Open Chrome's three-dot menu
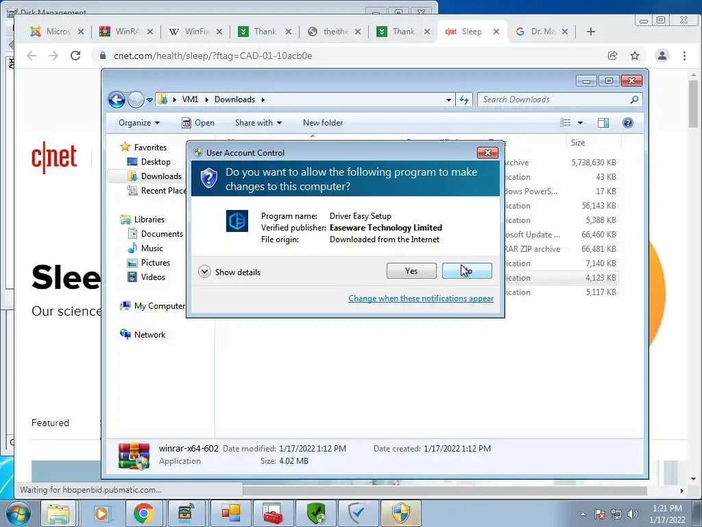Image resolution: width=702 pixels, height=527 pixels. 684,56
